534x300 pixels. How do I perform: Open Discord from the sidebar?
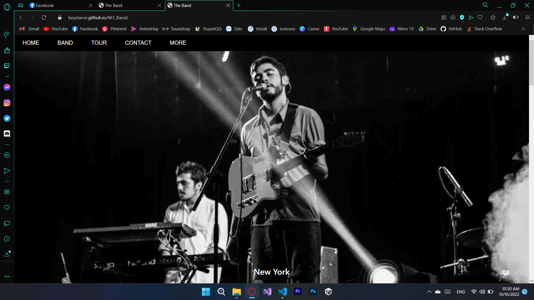click(7, 134)
